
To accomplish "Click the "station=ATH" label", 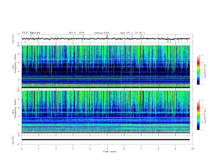I will tap(102, 33).
